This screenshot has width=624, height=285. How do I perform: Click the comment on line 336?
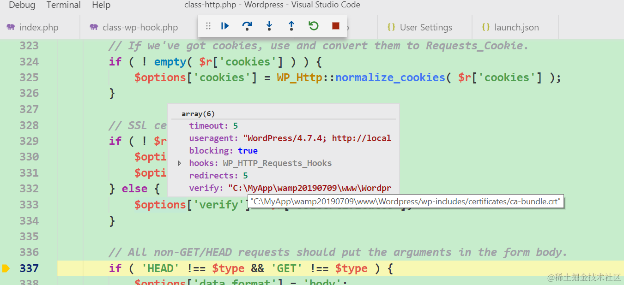[338, 252]
